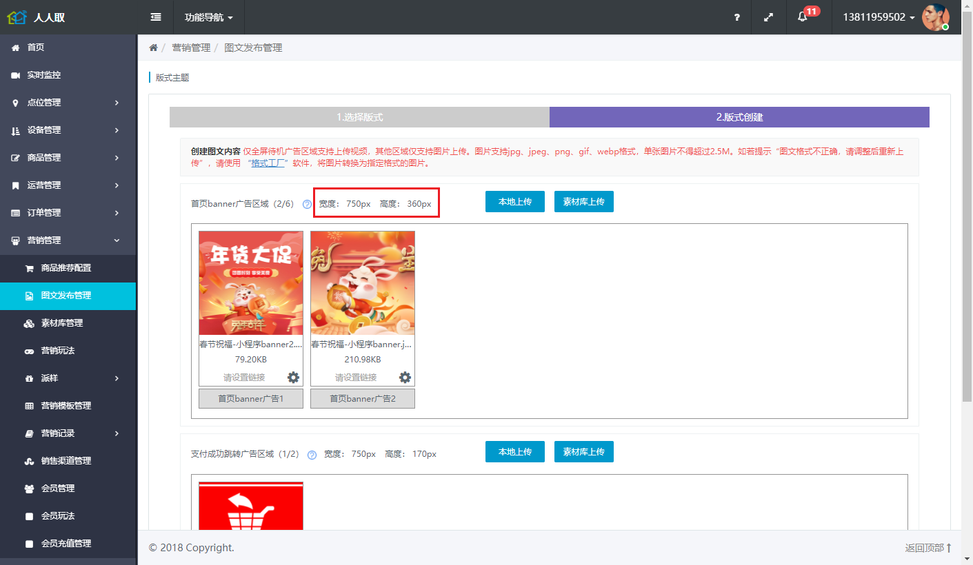Click the 79.20KB file size text

click(x=251, y=360)
